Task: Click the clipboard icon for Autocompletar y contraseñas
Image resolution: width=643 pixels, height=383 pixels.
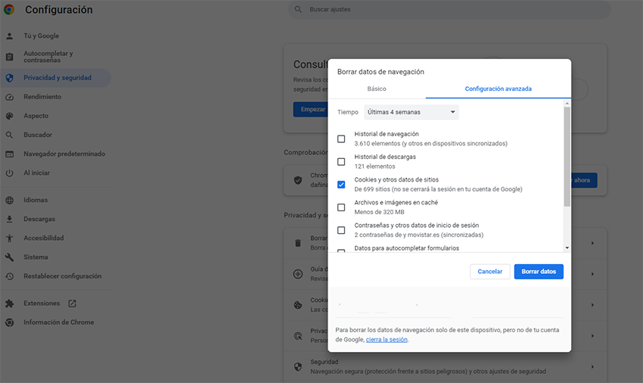Action: tap(9, 57)
